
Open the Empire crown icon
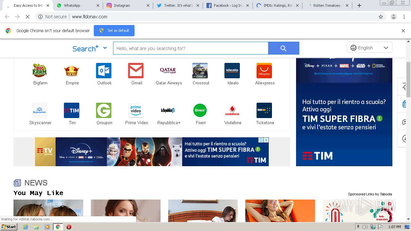(x=72, y=71)
